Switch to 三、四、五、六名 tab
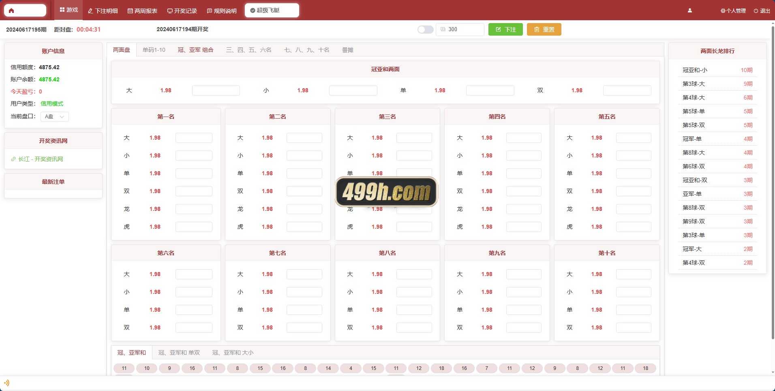 pos(249,50)
